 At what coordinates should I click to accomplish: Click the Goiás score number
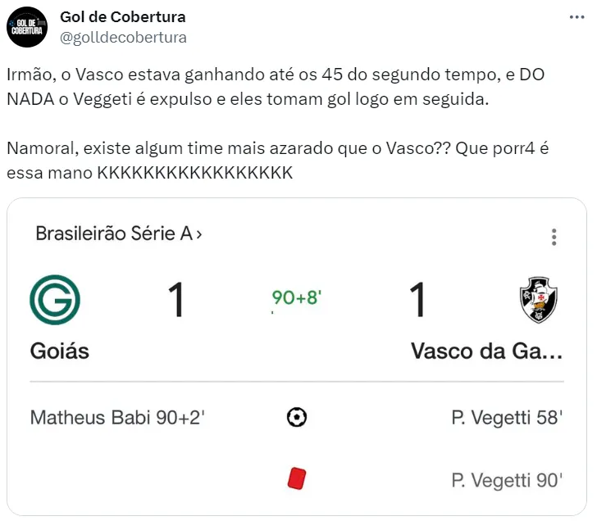pos(175,300)
